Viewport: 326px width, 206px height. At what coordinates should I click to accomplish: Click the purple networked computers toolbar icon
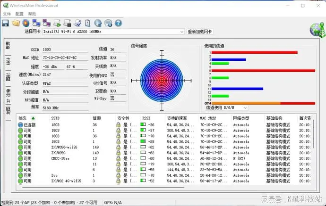click(x=47, y=23)
